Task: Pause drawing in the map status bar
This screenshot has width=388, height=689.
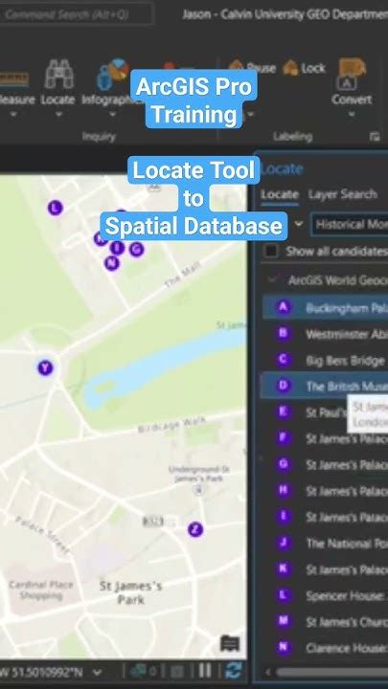Action: pos(205,671)
